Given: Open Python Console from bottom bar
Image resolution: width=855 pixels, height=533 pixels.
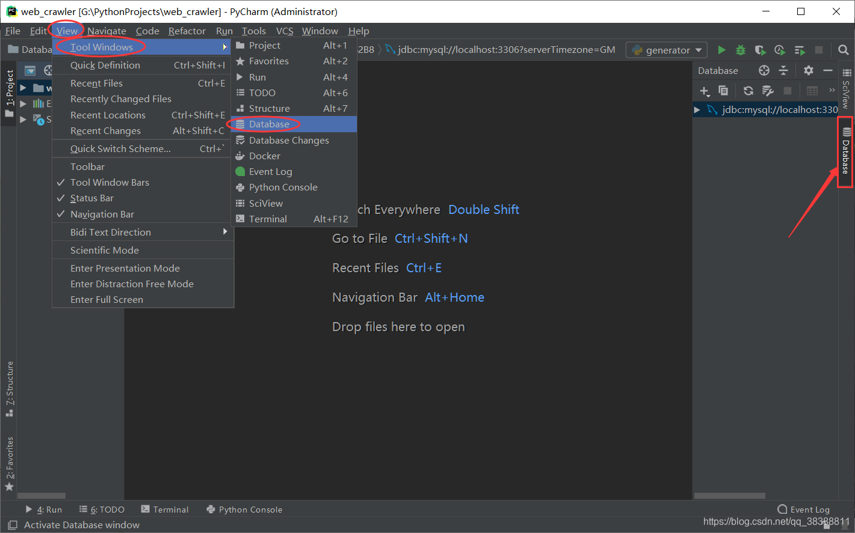Looking at the screenshot, I should tap(244, 510).
